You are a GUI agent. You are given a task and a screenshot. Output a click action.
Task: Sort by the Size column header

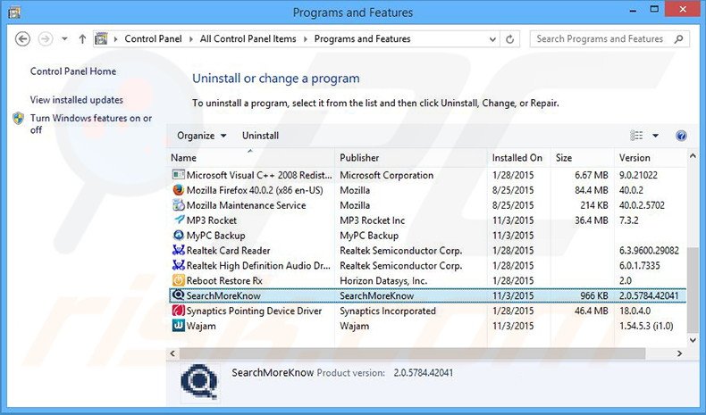pos(582,158)
